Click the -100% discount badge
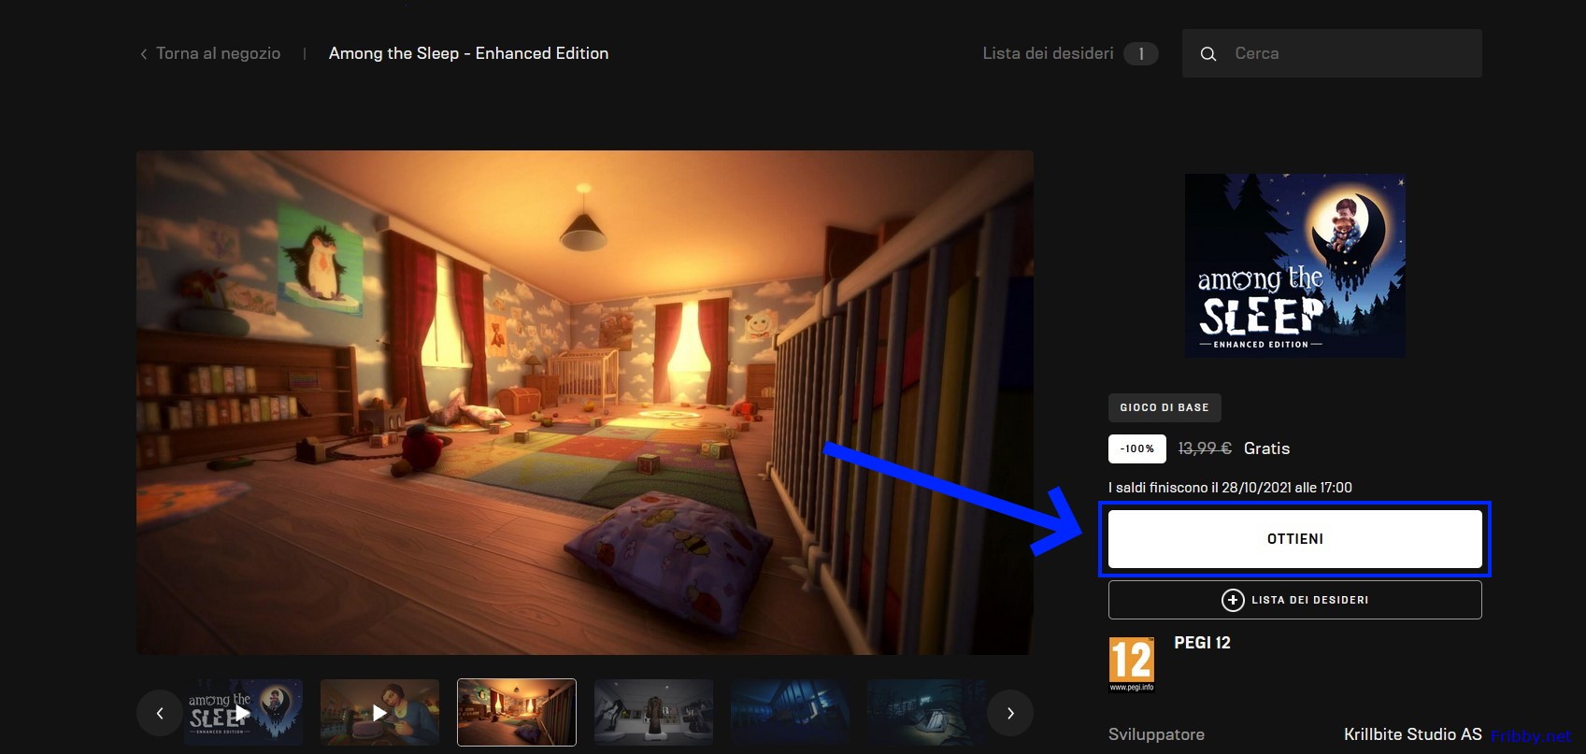 pyautogui.click(x=1137, y=448)
